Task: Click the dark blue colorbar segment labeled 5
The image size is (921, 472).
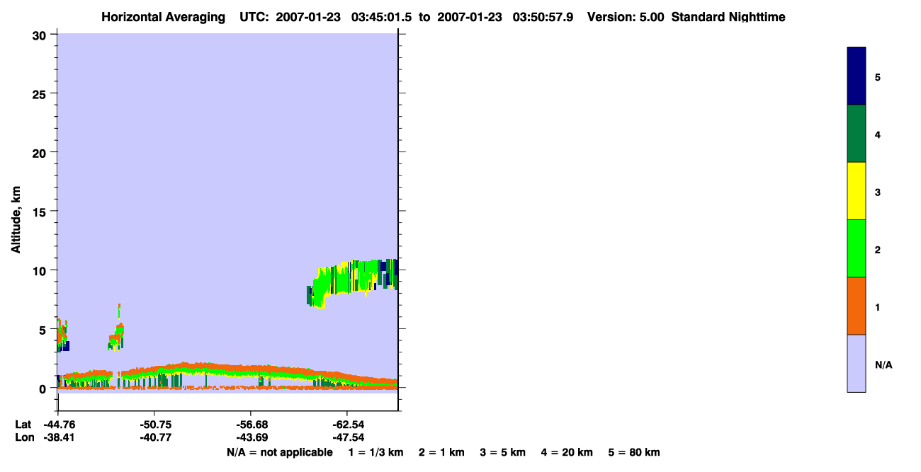Action: click(x=857, y=76)
